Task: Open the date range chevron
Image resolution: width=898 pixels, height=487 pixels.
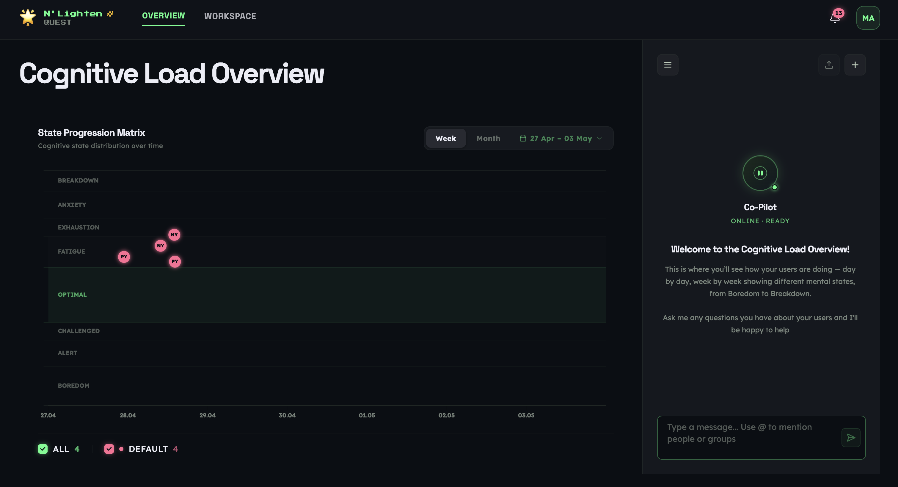Action: tap(599, 138)
